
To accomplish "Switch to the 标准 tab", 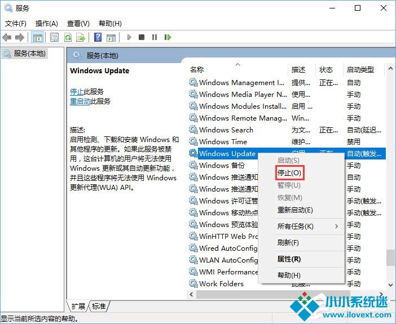I will coord(99,307).
